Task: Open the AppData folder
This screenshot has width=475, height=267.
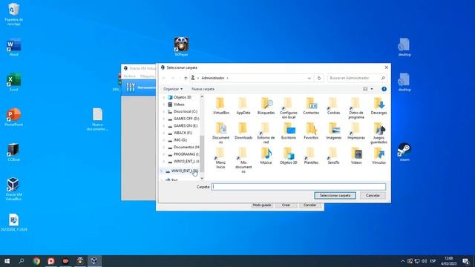Action: 243,105
